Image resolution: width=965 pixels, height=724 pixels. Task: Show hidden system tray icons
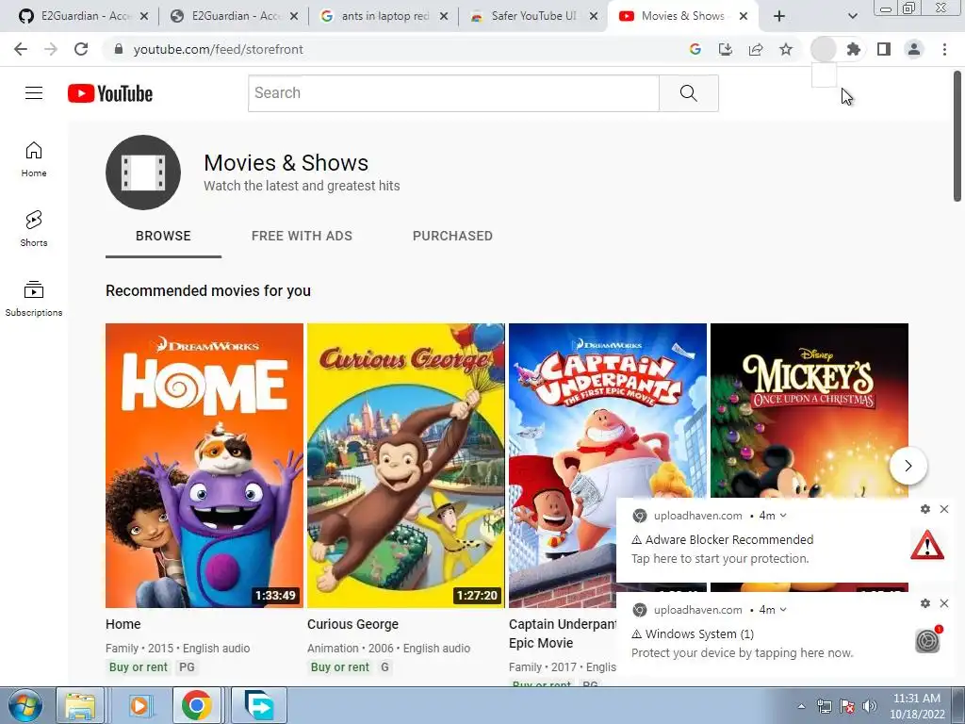click(x=801, y=706)
